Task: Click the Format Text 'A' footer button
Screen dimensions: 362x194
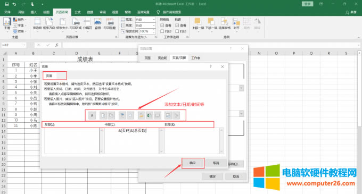Action: click(x=92, y=115)
